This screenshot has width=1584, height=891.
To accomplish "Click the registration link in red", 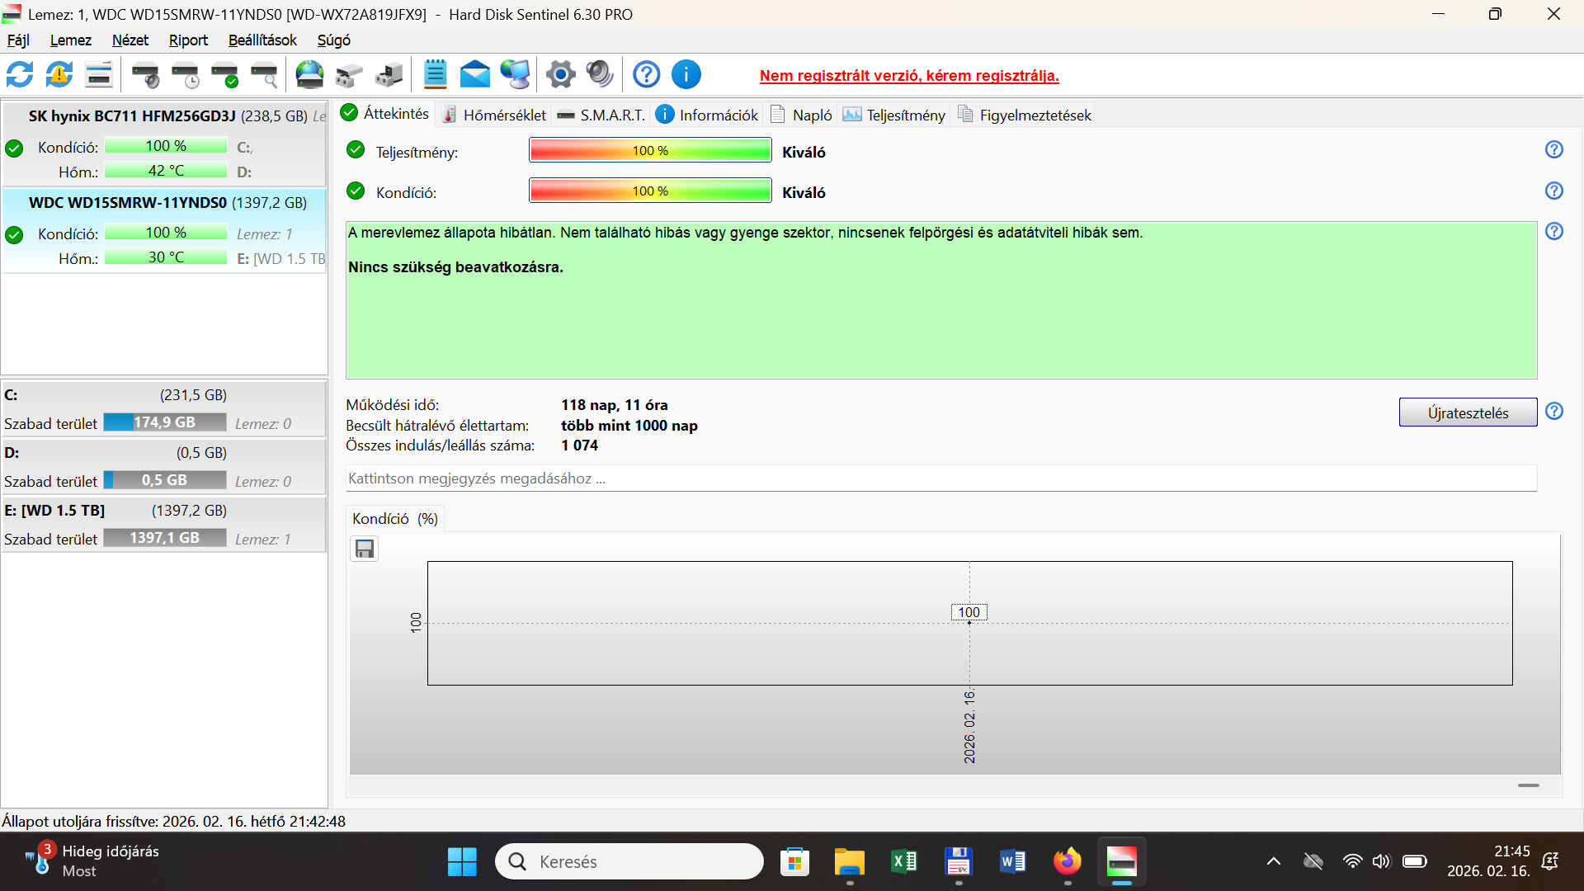I will tap(908, 76).
